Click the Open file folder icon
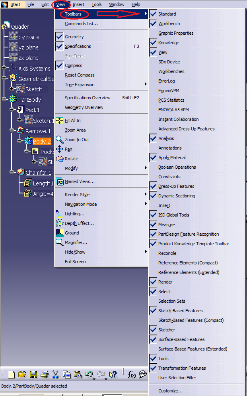Viewport: 247px width, 396px height. 22,374
